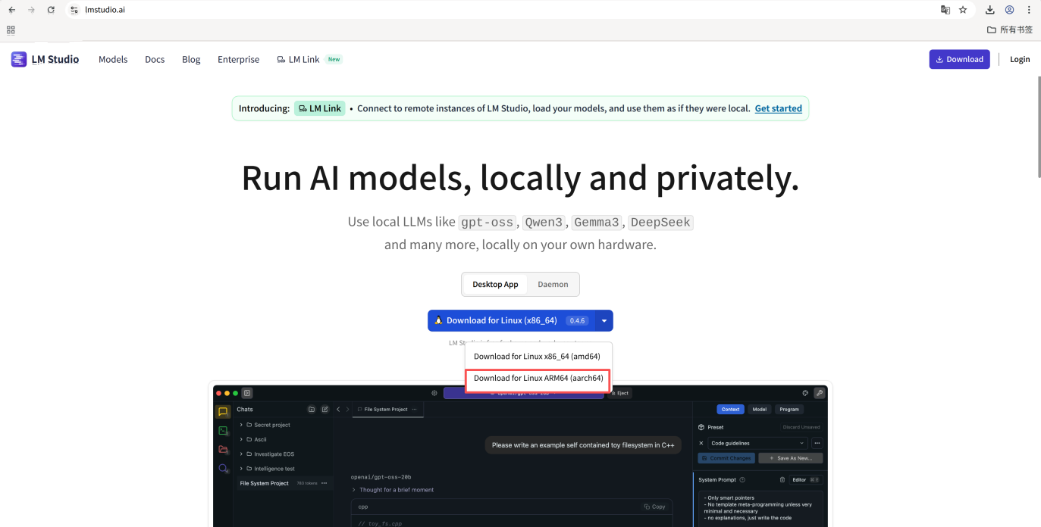Image resolution: width=1041 pixels, height=527 pixels.
Task: Open the Models page
Action: point(113,59)
